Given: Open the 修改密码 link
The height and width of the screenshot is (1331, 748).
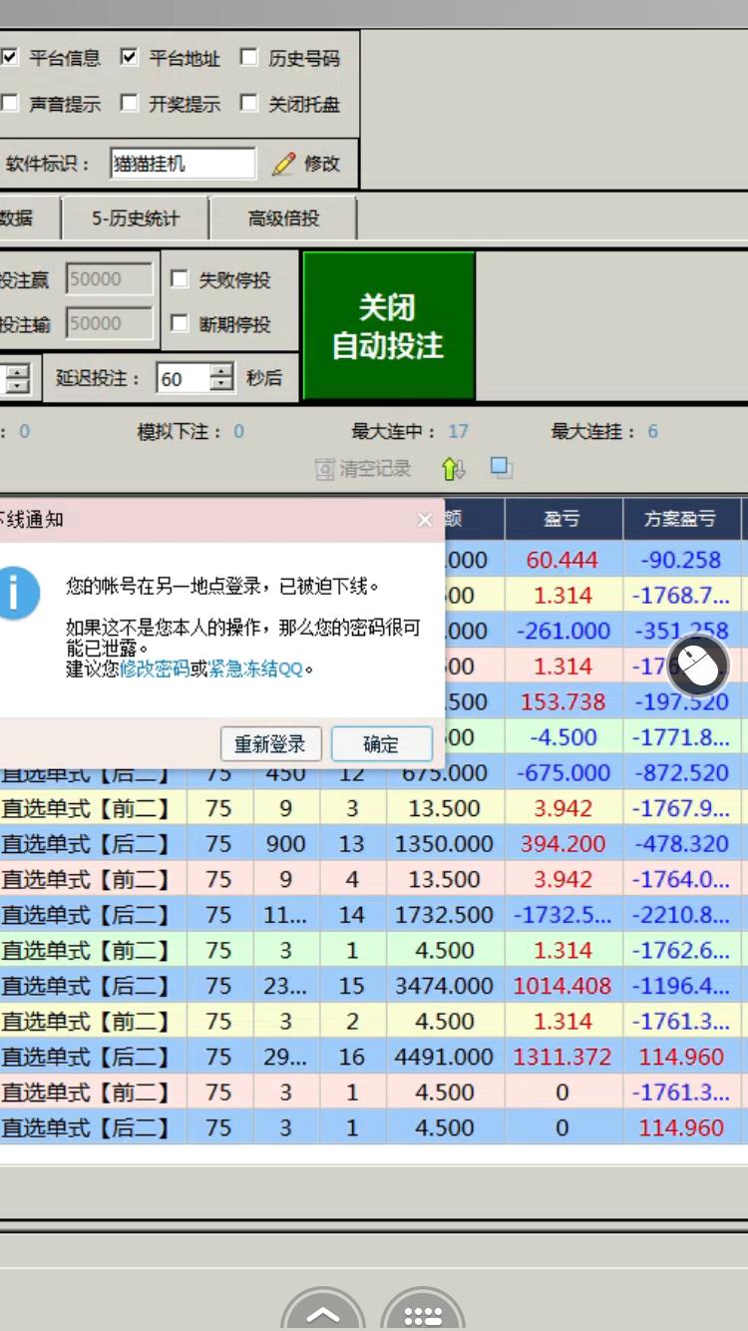Looking at the screenshot, I should click(x=155, y=668).
